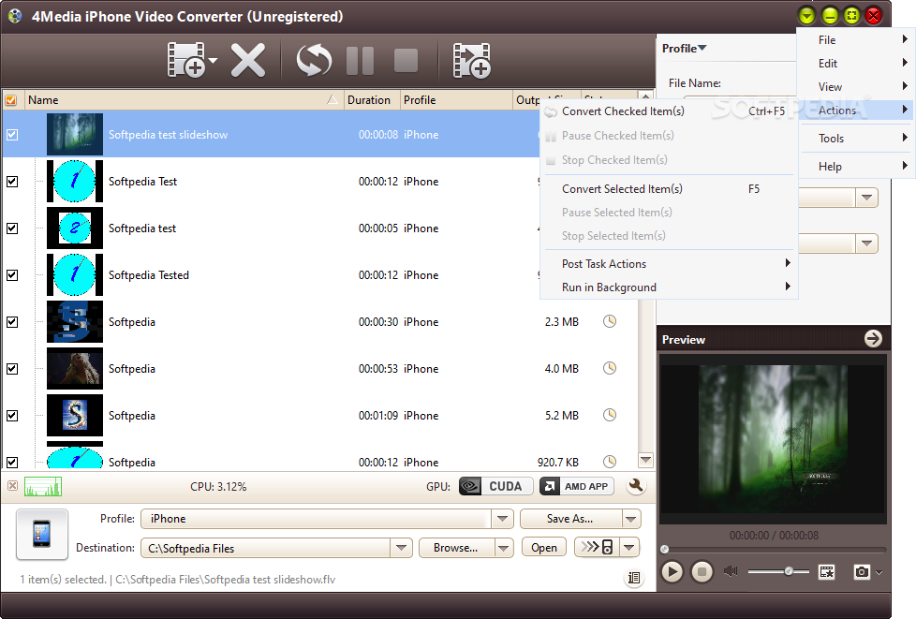Click the Add Output Profile icon
The image size is (916, 619).
pyautogui.click(x=471, y=60)
